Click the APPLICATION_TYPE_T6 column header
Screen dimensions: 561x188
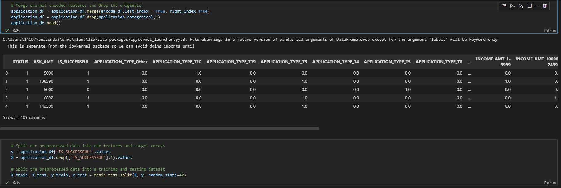439,62
